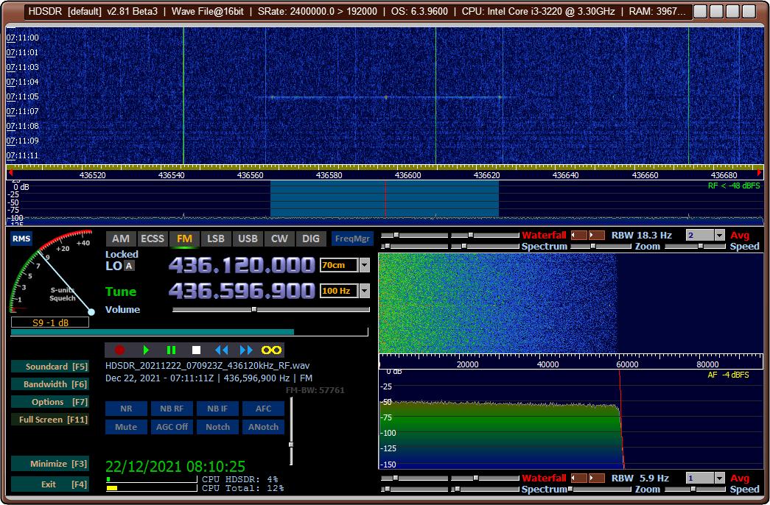Select the ECSS mode
Viewport: 770px width, 505px height.
153,239
